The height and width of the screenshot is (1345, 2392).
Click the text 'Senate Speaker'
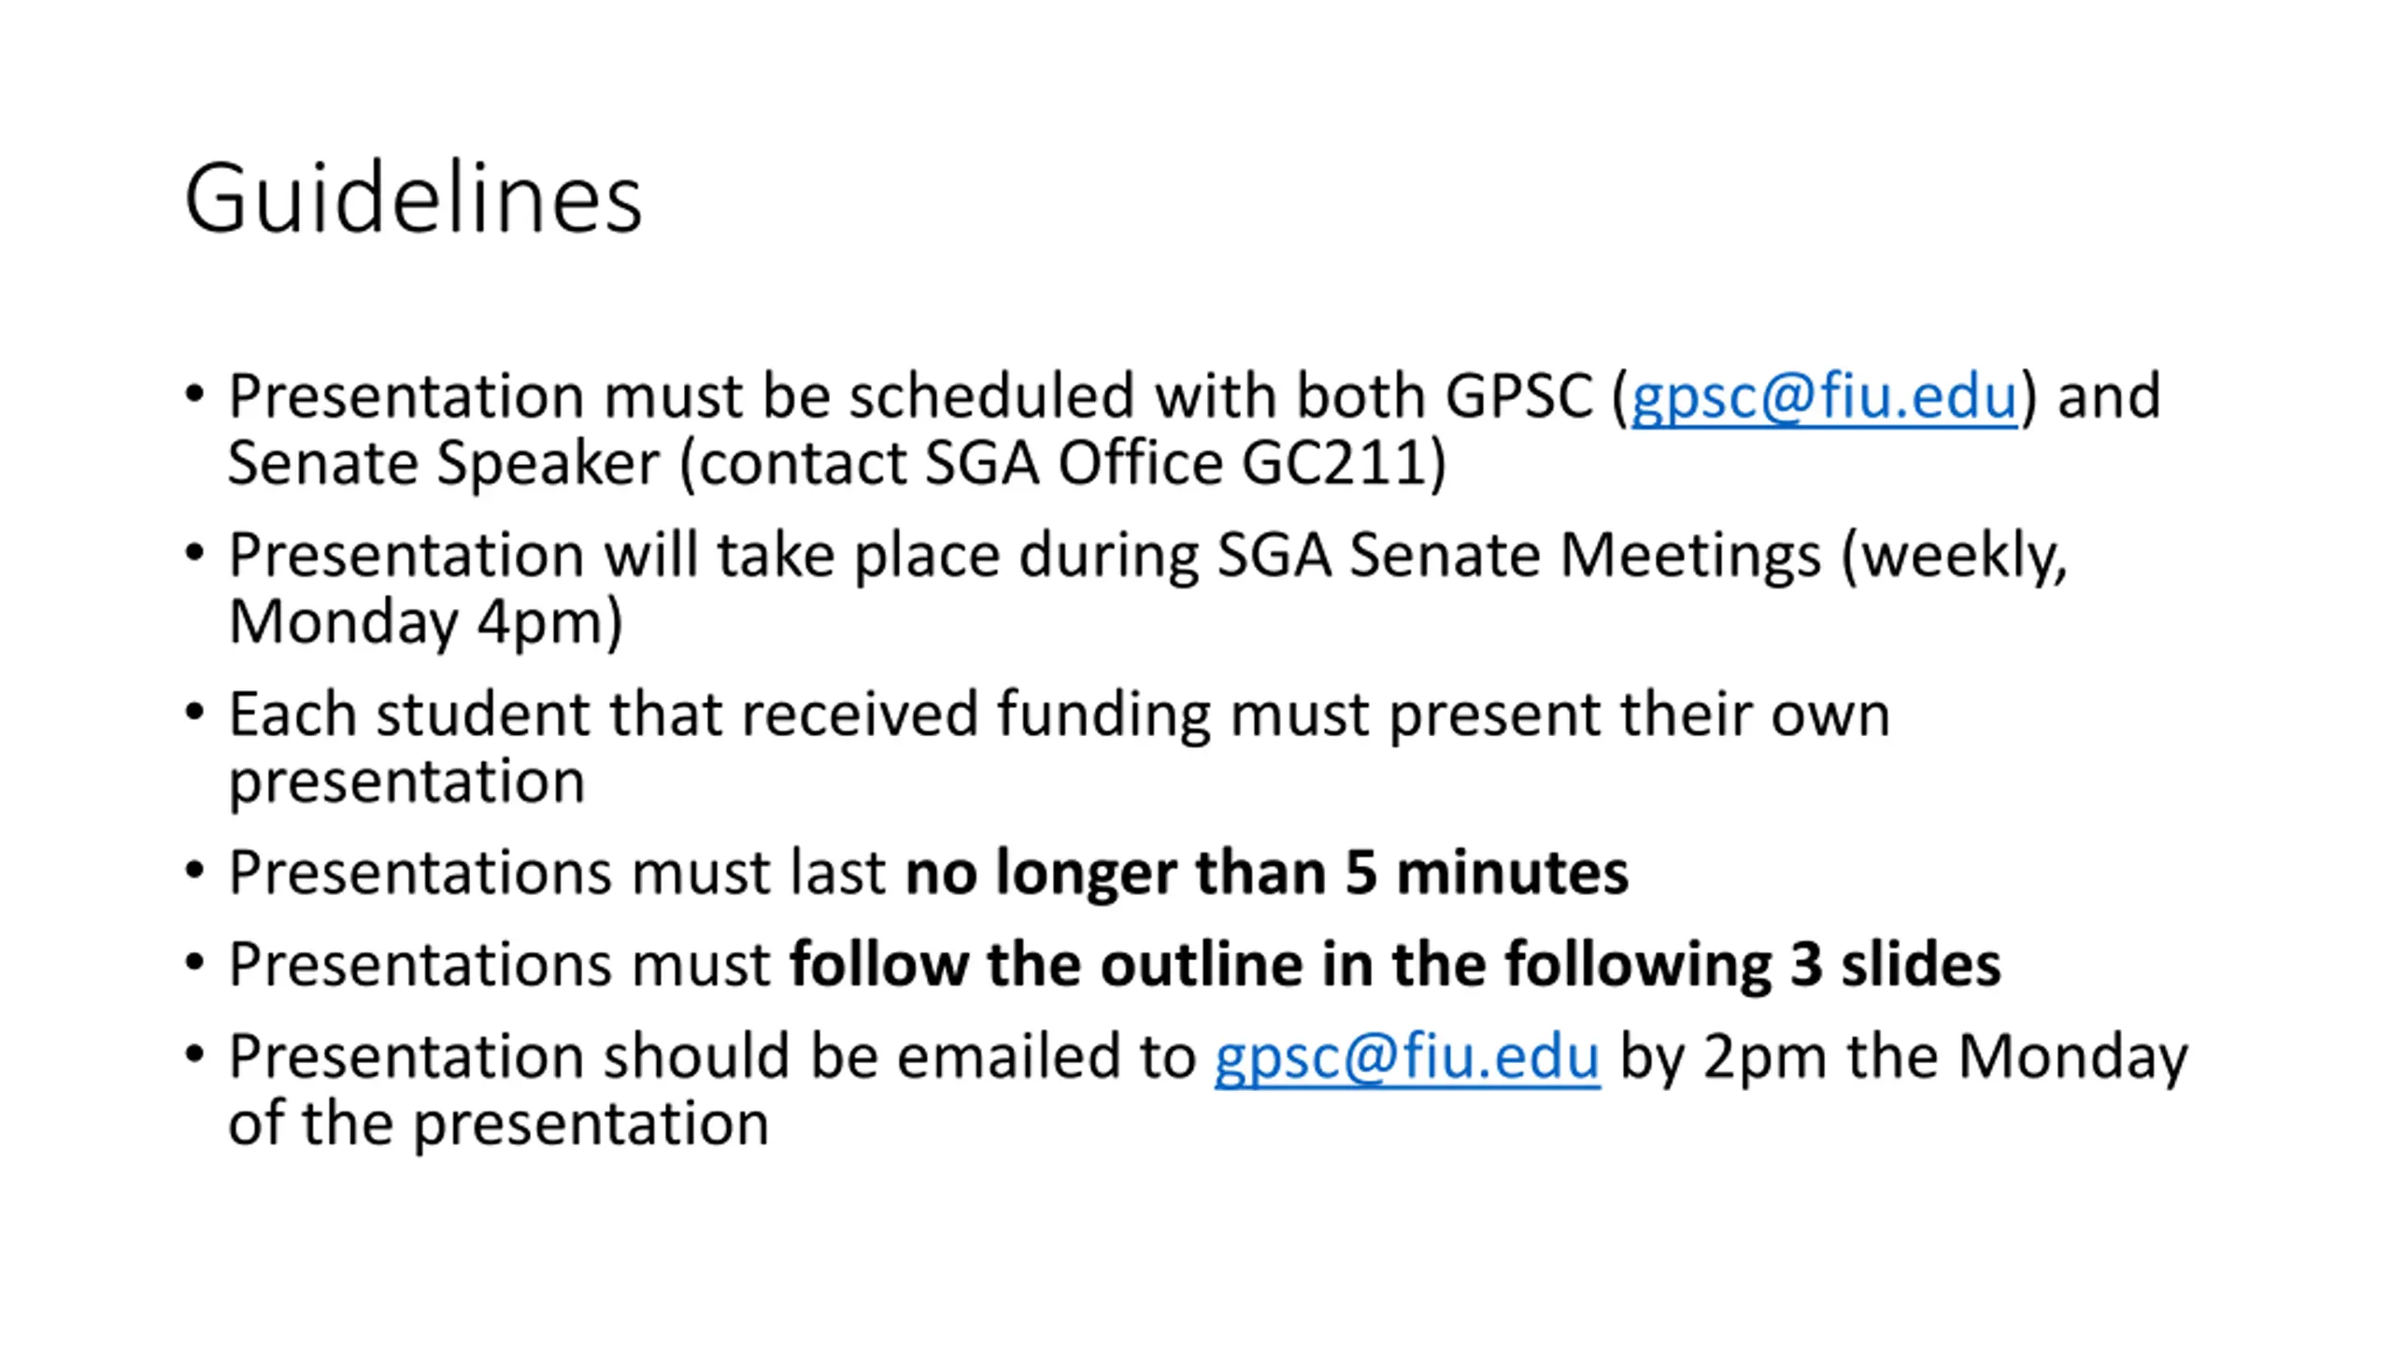click(x=444, y=463)
